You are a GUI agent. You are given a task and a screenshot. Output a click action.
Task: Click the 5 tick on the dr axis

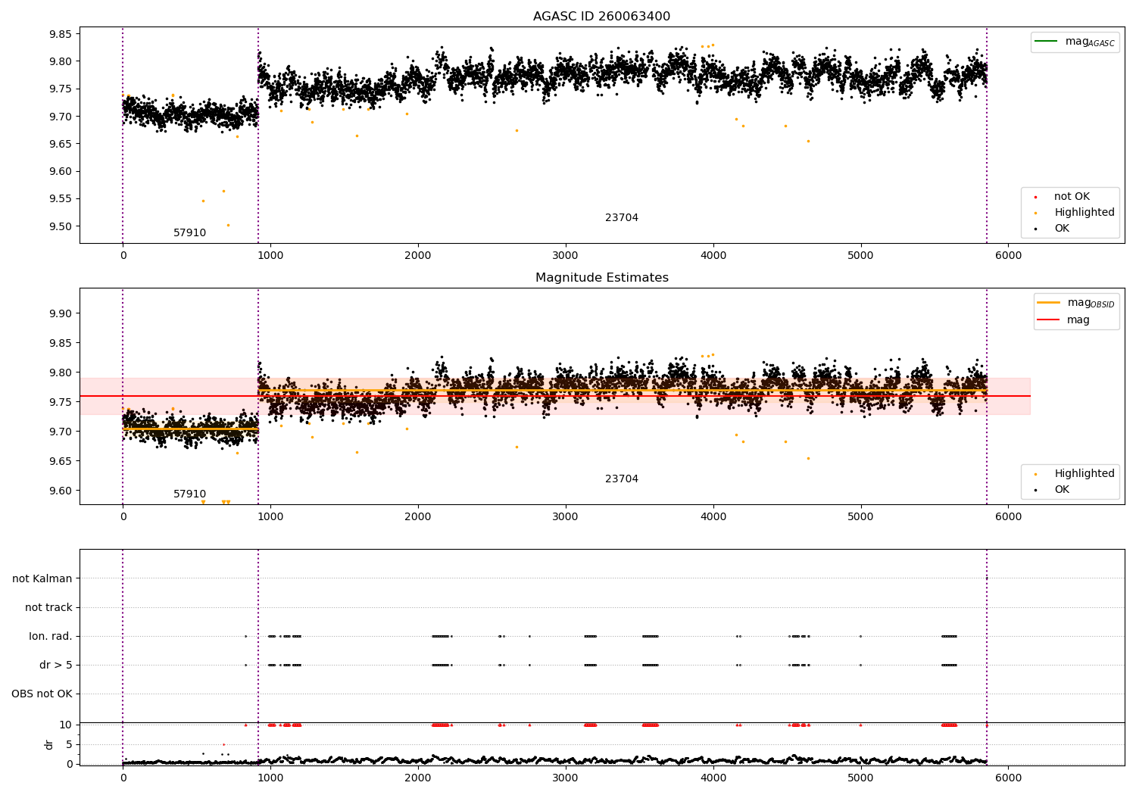tap(69, 745)
